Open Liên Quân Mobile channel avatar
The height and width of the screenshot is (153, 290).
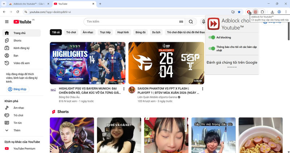point(132,90)
